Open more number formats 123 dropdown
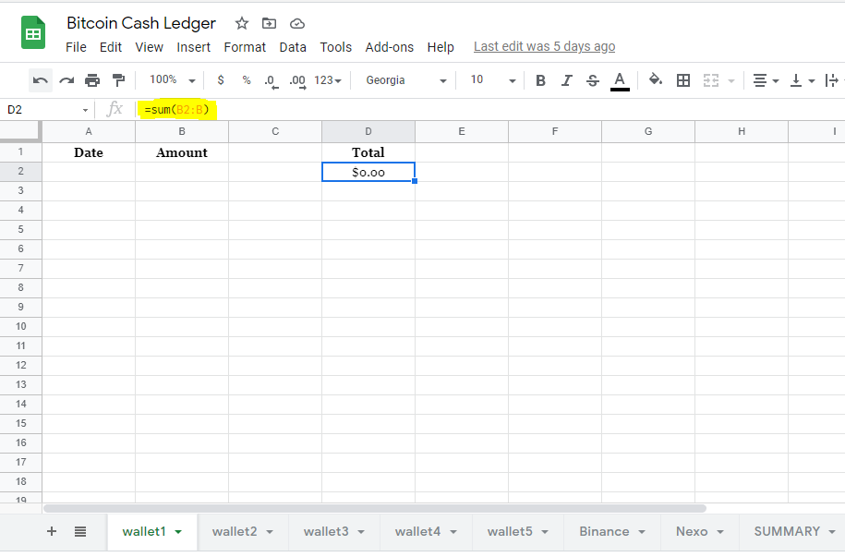845x557 pixels. point(328,80)
